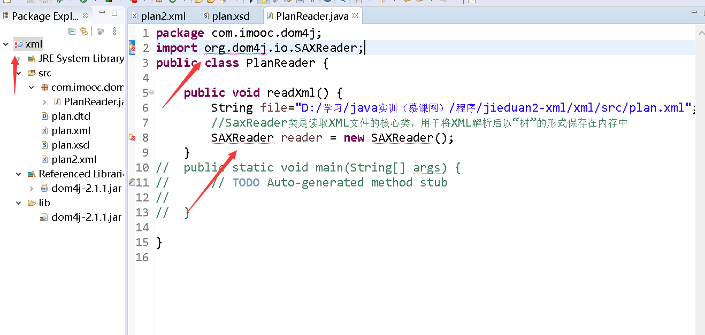Screen dimensions: 705x335
Task: Click 'TODO' in the line 11 comment
Action: pyautogui.click(x=246, y=183)
